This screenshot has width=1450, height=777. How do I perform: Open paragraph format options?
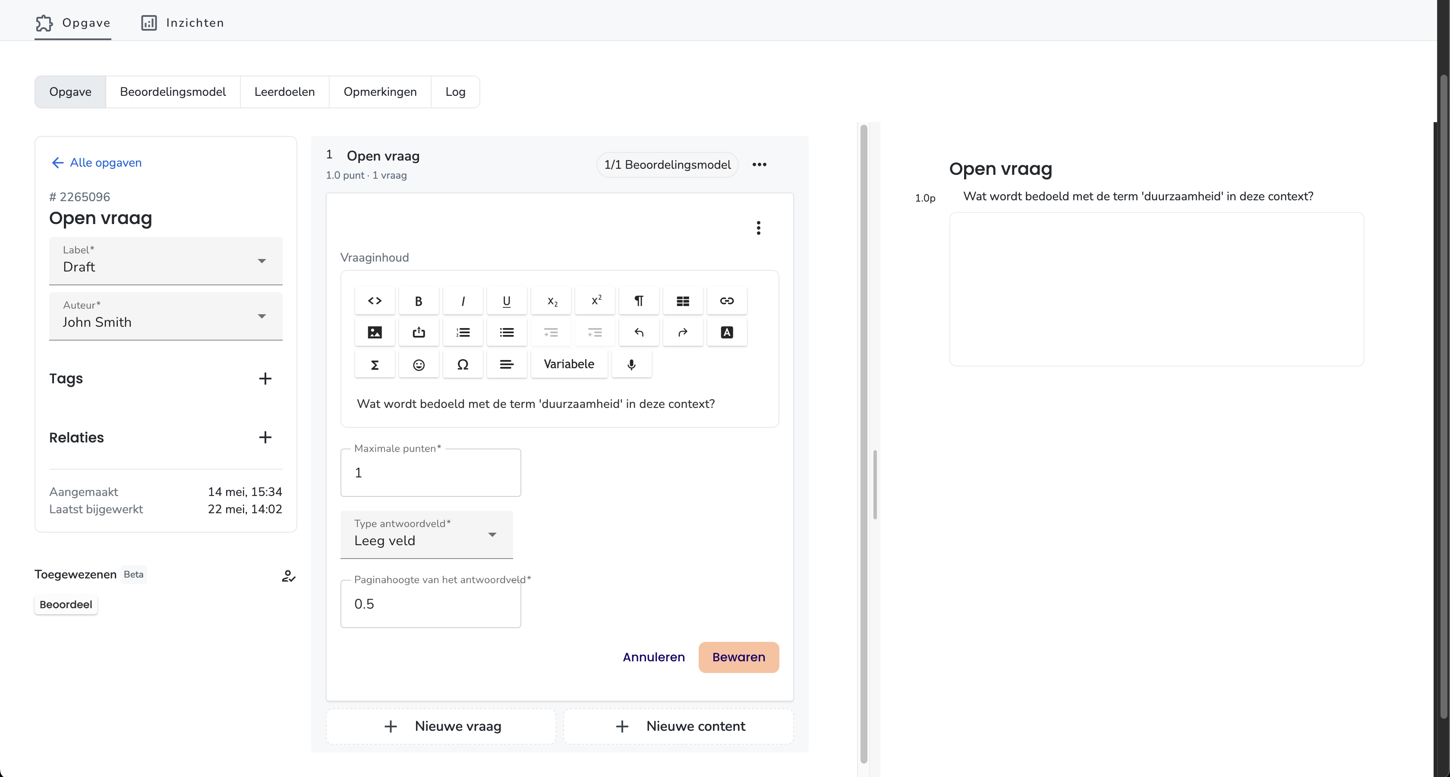tap(639, 301)
